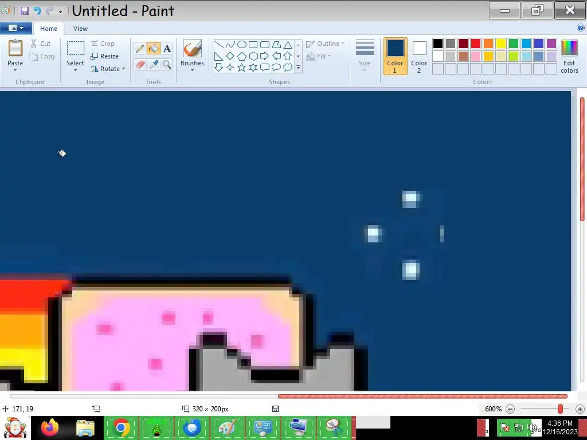Choose the Triangle shape
The image size is (587, 440).
tap(288, 45)
